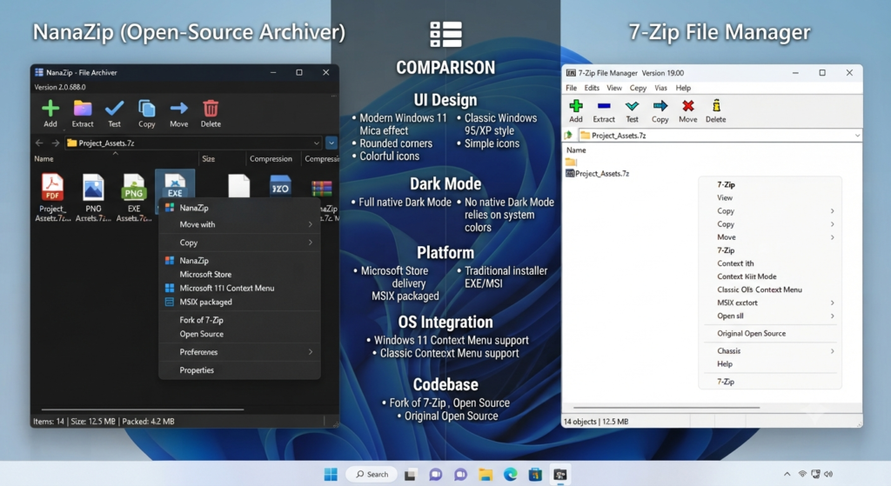This screenshot has width=891, height=486.
Task: Sort by the Name column in NanaZip
Action: pyautogui.click(x=44, y=159)
